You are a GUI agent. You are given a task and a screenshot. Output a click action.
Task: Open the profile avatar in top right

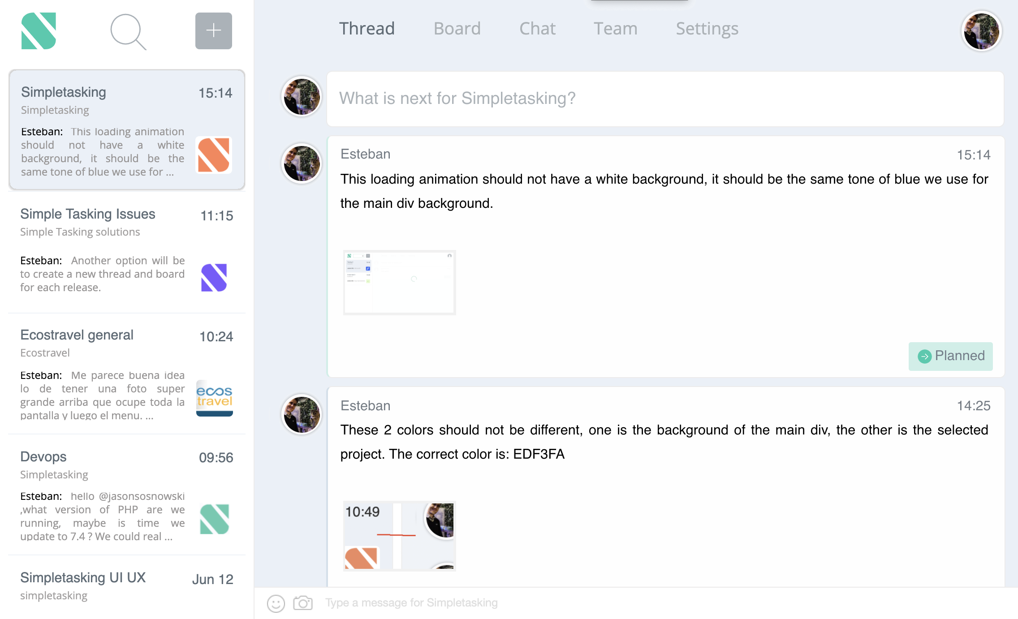tap(981, 31)
